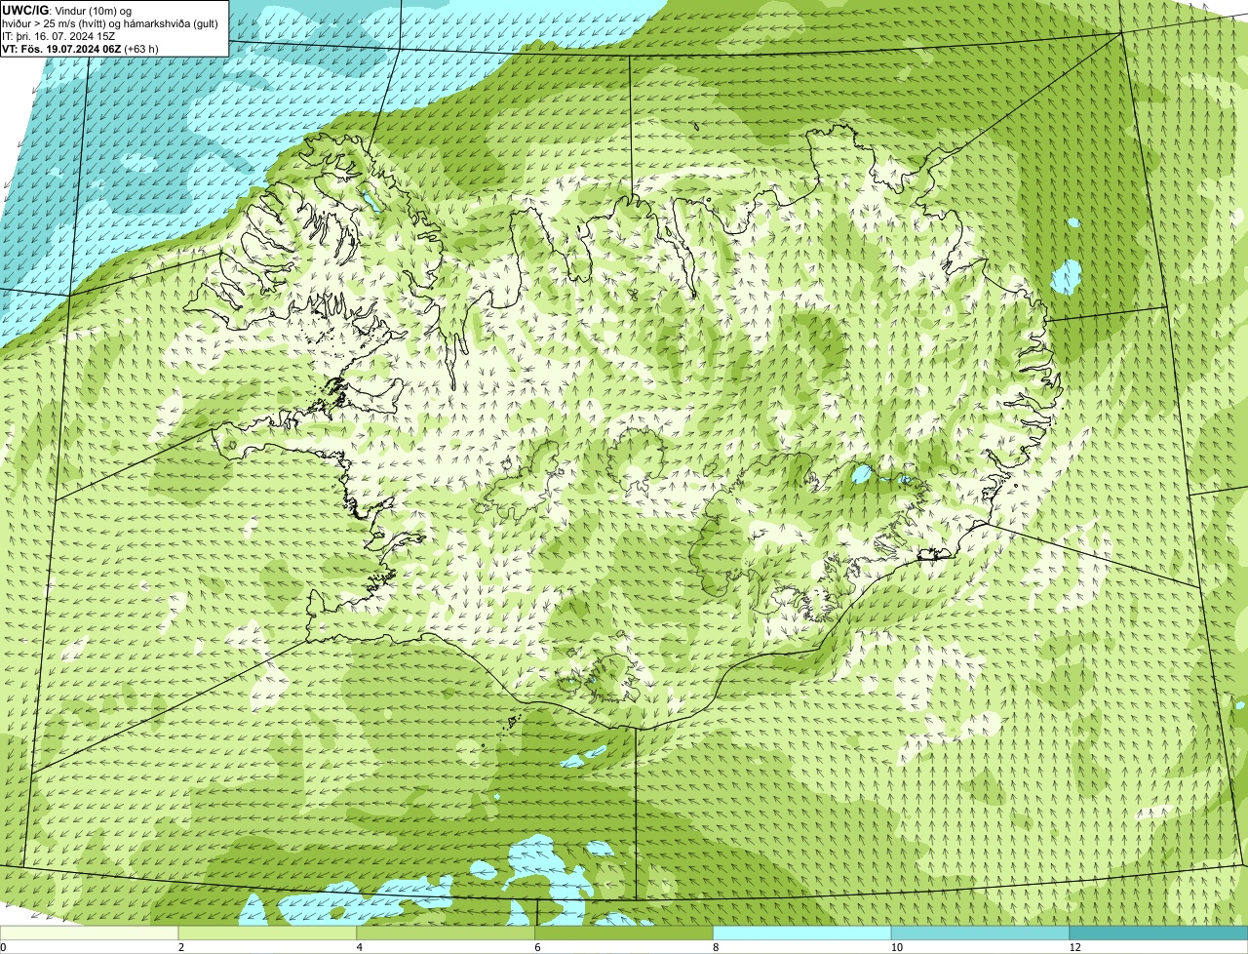The width and height of the screenshot is (1248, 954).
Task: Select the pale cyan 8–10 colorbar segment
Action: 802,933
